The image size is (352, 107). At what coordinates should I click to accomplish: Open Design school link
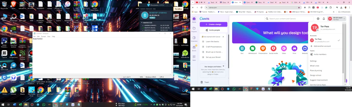coord(315,75)
